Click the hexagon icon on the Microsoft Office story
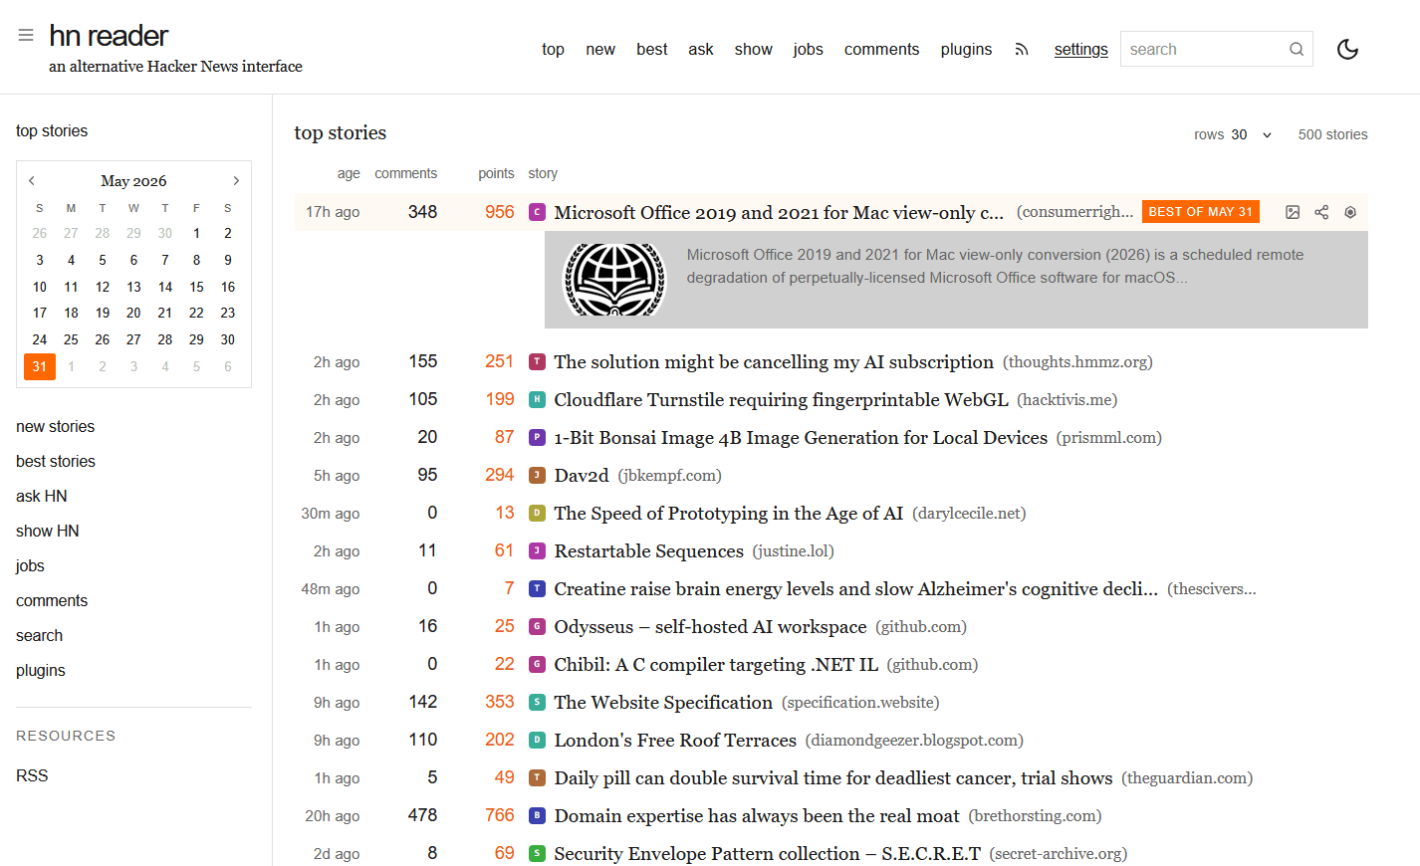The width and height of the screenshot is (1420, 866). [x=1350, y=212]
